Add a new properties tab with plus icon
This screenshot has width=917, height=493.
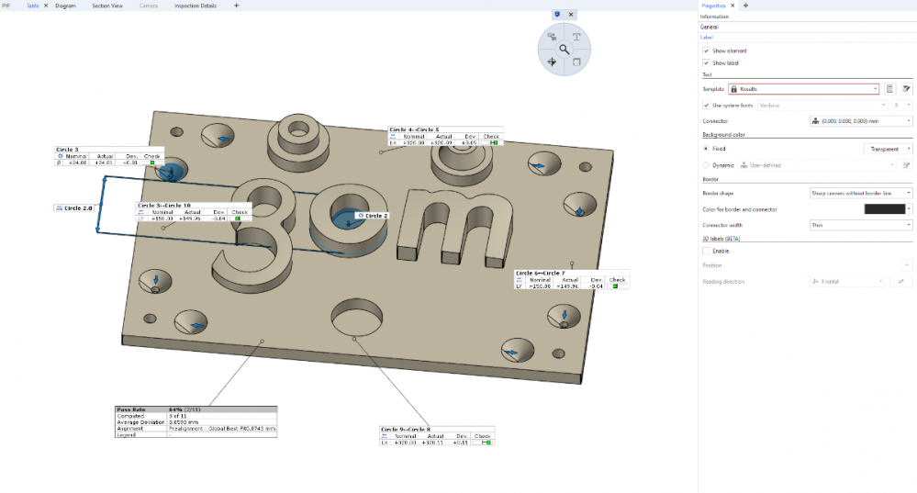coord(745,6)
